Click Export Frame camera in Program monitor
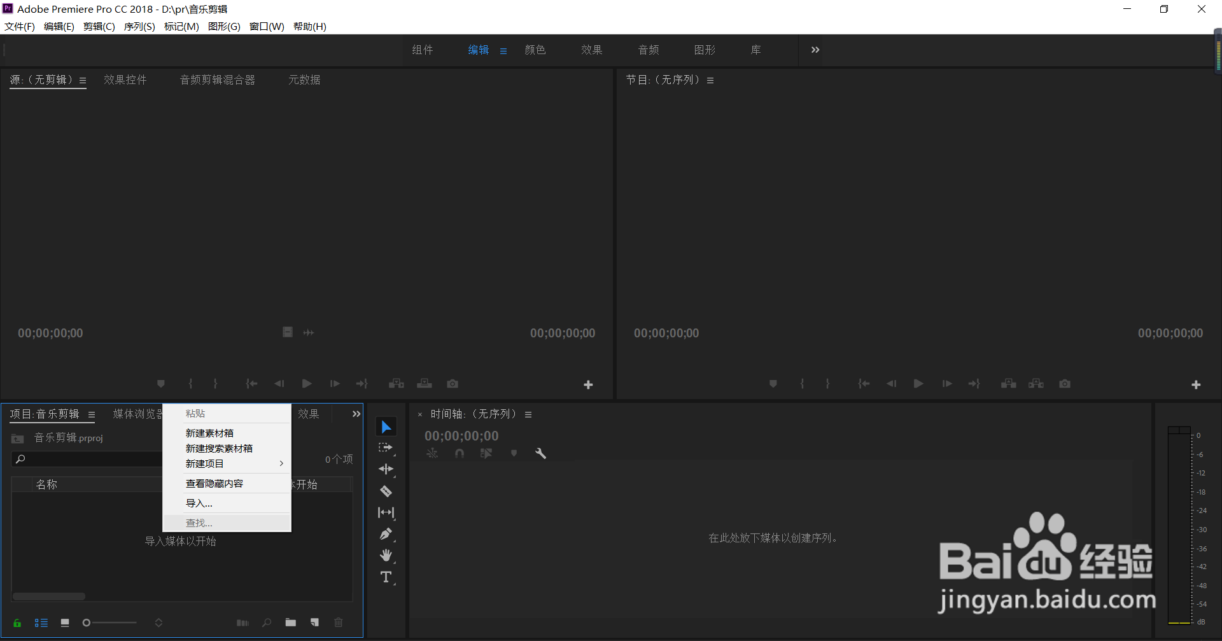1222x641 pixels. coord(1065,384)
